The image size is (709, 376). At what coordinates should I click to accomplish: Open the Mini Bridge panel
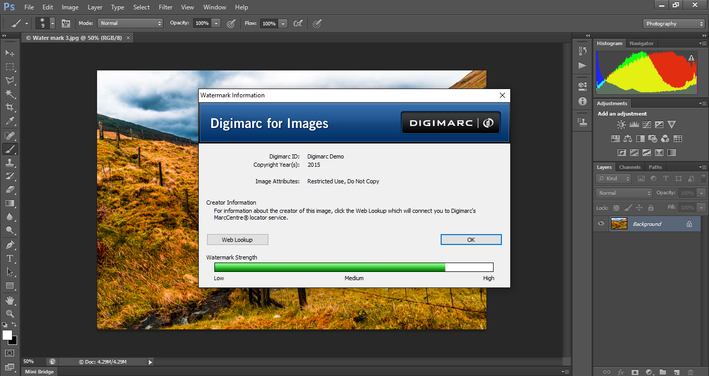click(x=40, y=371)
